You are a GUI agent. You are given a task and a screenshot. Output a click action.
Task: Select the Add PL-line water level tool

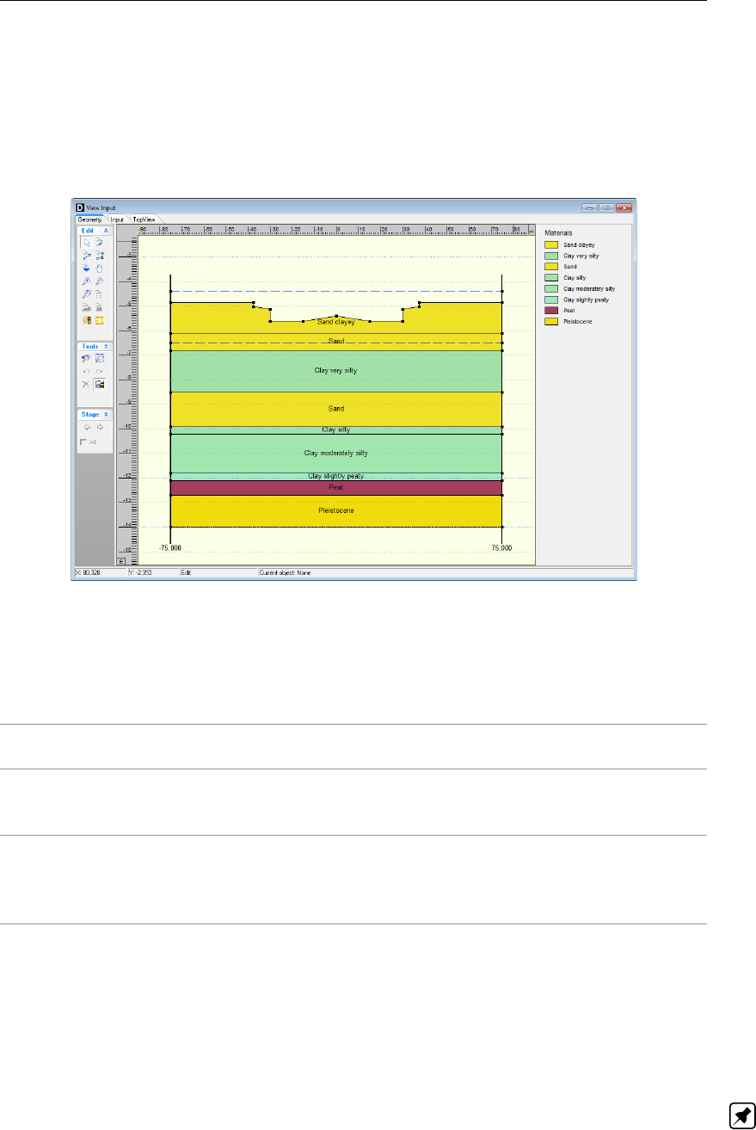point(86,269)
